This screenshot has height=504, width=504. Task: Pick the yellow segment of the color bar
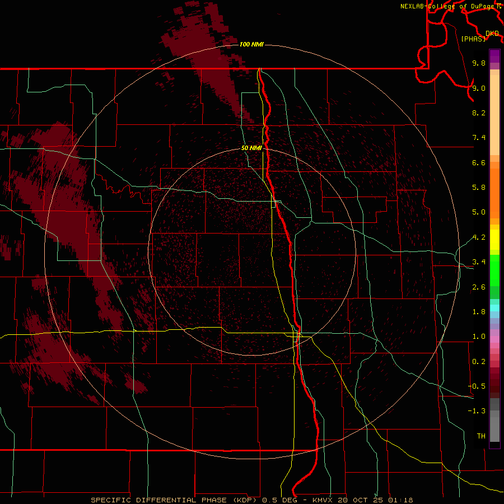494,240
